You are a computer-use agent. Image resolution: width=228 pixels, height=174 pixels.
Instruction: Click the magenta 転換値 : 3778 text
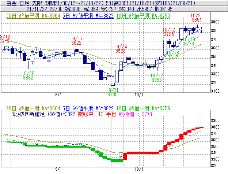[135, 114]
